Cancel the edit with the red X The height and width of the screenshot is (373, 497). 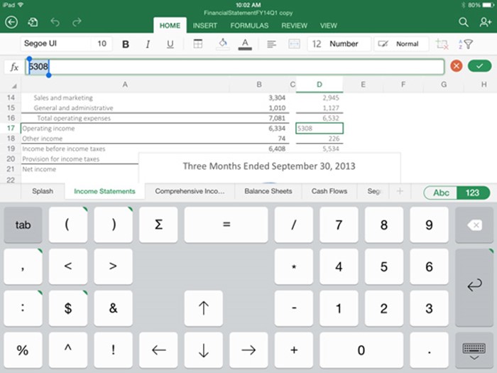456,66
